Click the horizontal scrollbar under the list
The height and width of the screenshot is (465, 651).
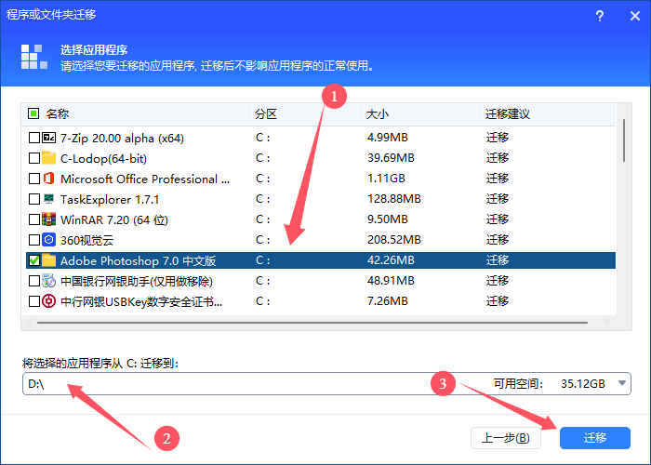pos(312,322)
